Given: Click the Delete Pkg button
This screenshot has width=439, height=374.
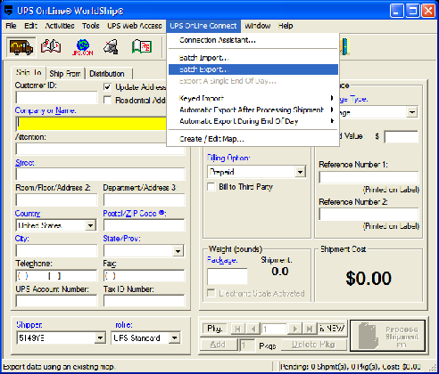Looking at the screenshot, I should tap(313, 345).
